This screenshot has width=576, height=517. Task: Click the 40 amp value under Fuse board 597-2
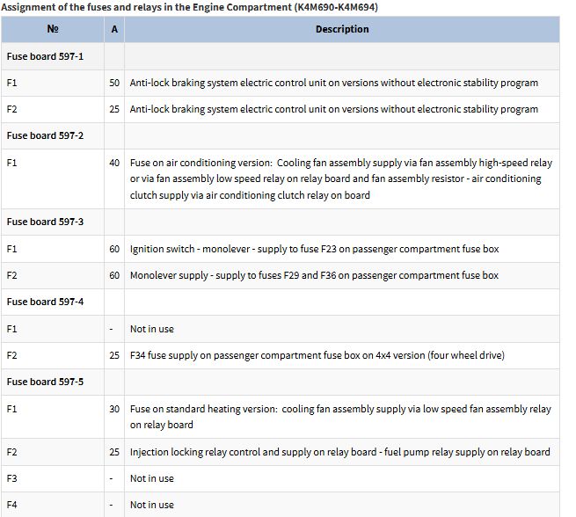pyautogui.click(x=114, y=163)
